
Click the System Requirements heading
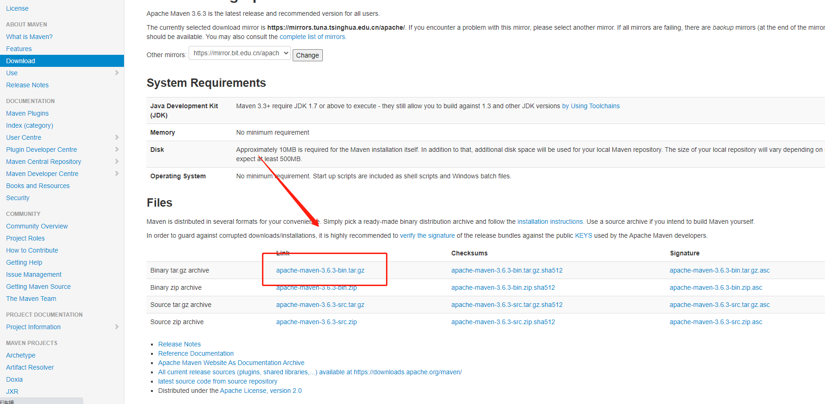point(206,83)
